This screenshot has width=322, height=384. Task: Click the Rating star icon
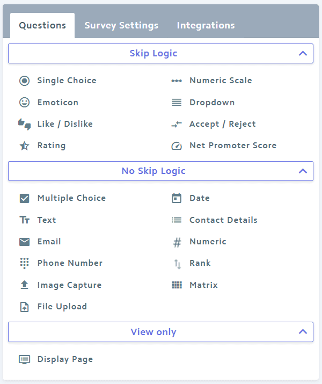[25, 146]
